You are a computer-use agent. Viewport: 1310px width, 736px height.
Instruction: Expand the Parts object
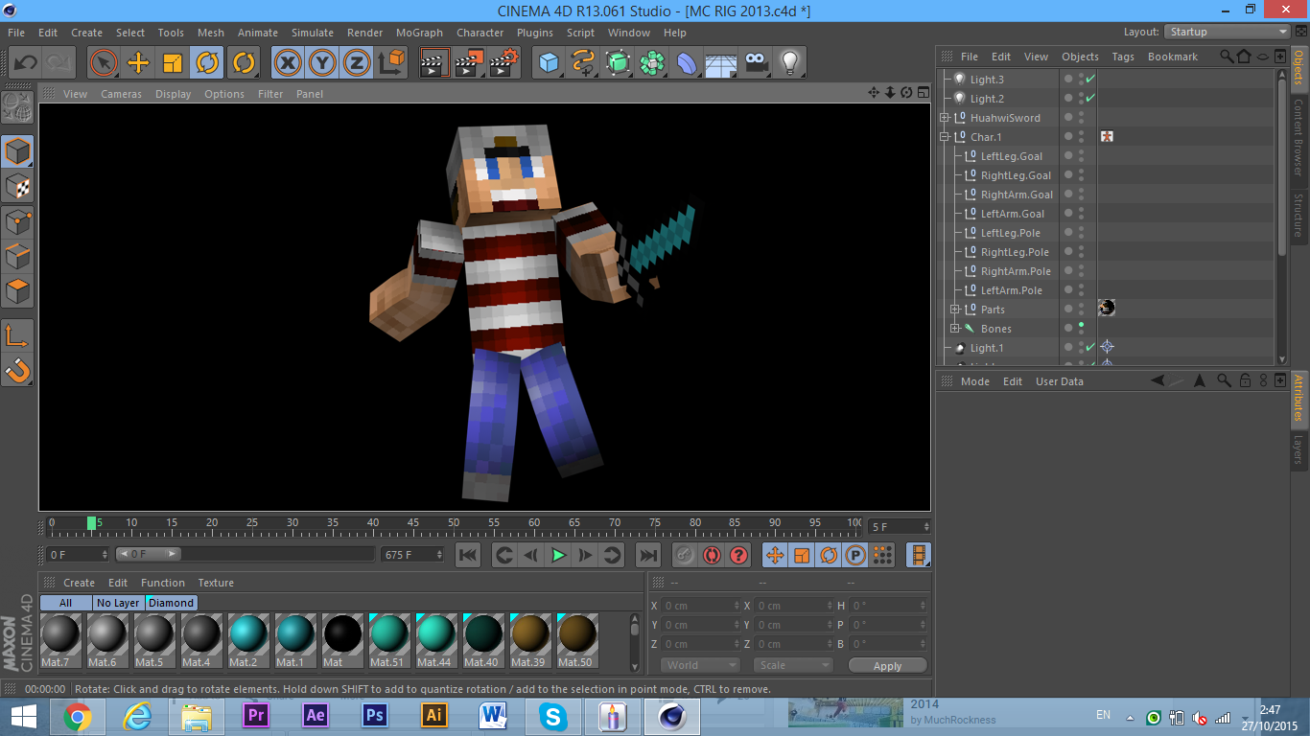tap(955, 310)
